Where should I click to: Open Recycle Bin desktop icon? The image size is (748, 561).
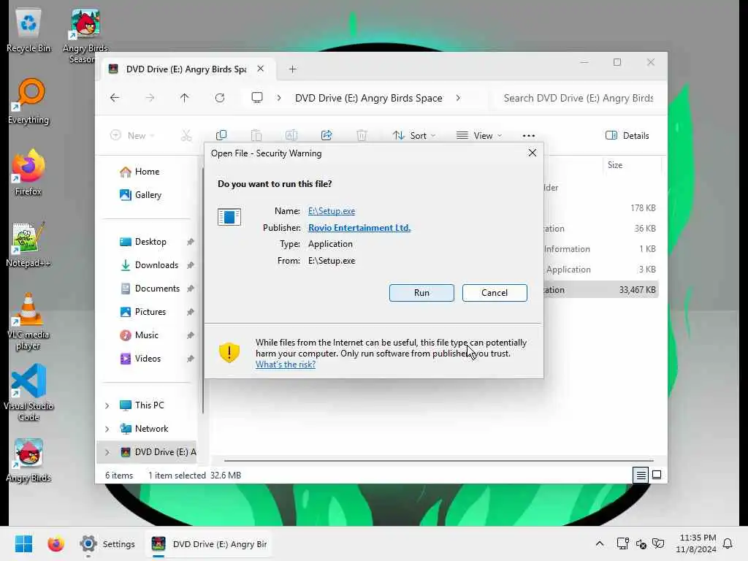(28, 31)
